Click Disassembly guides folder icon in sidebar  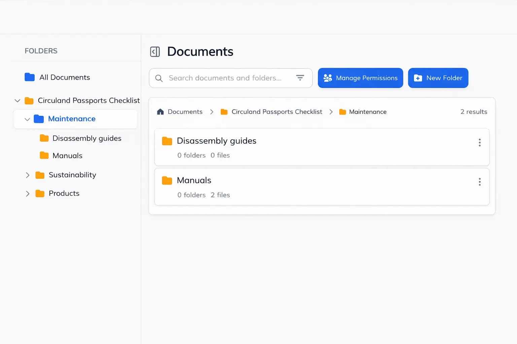pyautogui.click(x=44, y=138)
